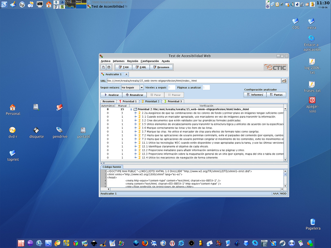This screenshot has height=248, width=331.
Task: Open the KDE K menu
Action: pos(4,4)
